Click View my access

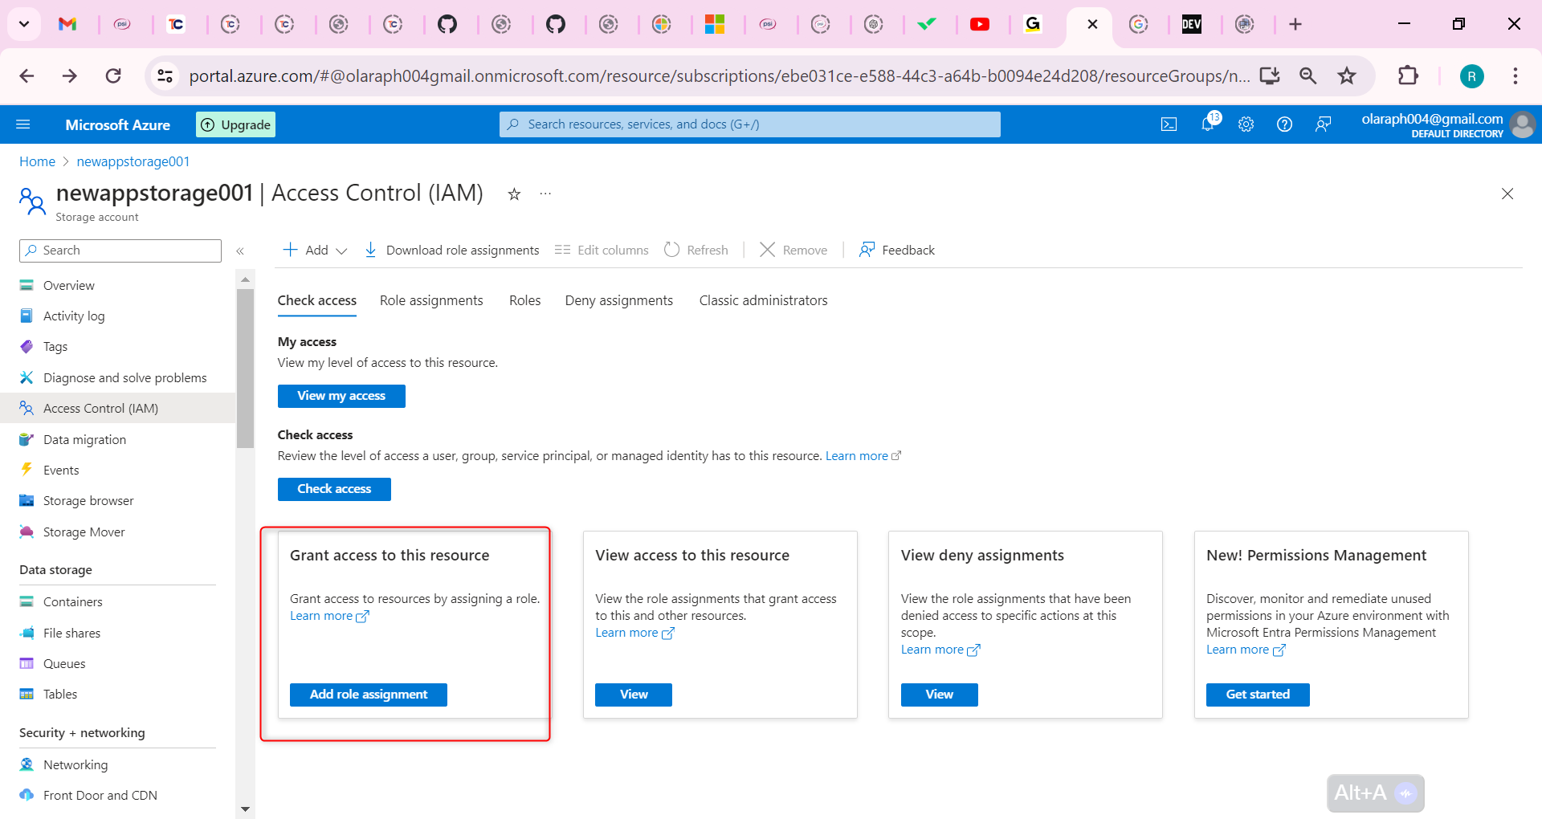(341, 395)
